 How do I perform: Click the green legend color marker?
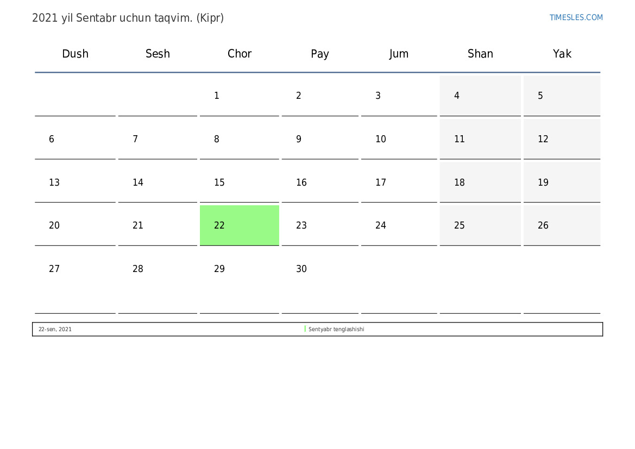coord(305,329)
